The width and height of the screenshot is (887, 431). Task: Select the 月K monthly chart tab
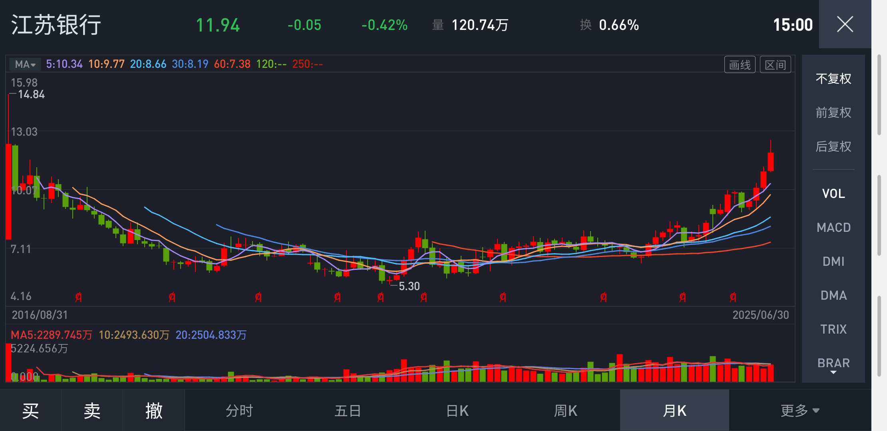pyautogui.click(x=674, y=410)
